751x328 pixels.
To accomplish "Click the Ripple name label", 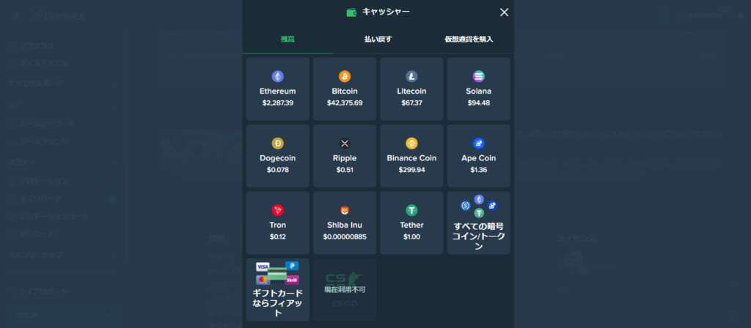I will [x=345, y=158].
